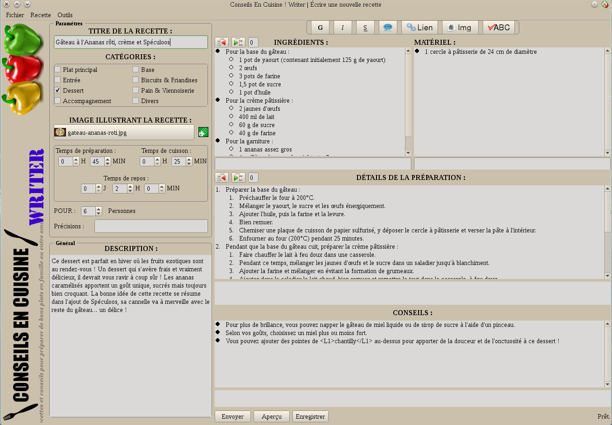Click the red outdent arrow above Ingrédients list
This screenshot has height=425, width=612.
tap(221, 42)
